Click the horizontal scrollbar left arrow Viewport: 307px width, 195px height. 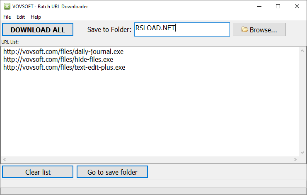(5, 160)
